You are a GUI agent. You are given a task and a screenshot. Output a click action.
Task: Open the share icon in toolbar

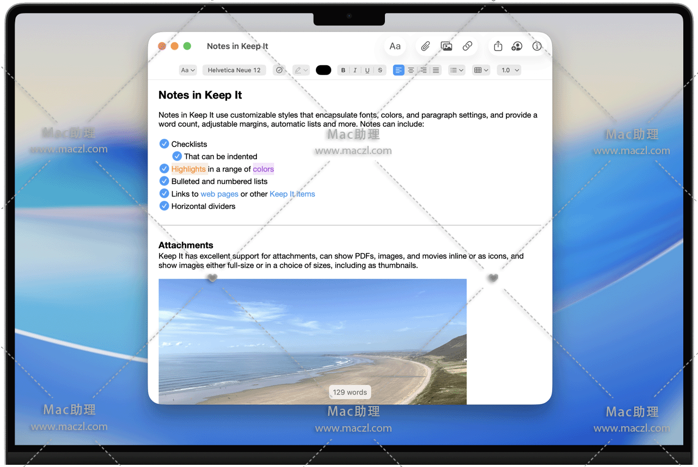[x=498, y=46]
